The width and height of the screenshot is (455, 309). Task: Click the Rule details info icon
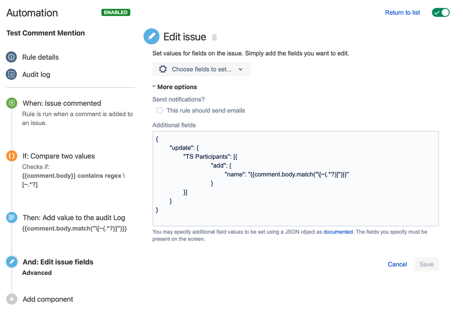[11, 57]
